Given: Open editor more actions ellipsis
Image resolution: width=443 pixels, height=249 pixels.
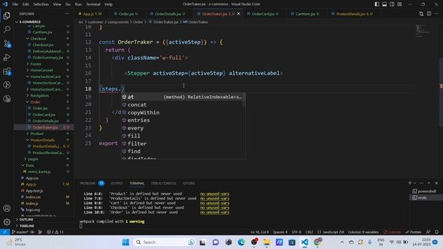Looking at the screenshot, I should 437,14.
